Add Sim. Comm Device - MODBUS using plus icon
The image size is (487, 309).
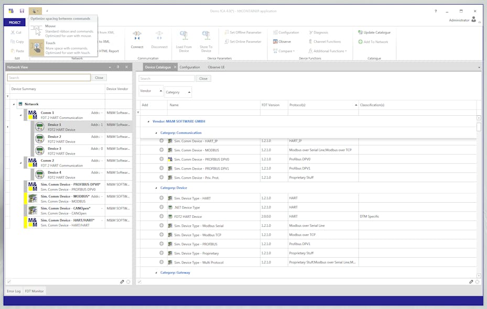click(x=161, y=150)
